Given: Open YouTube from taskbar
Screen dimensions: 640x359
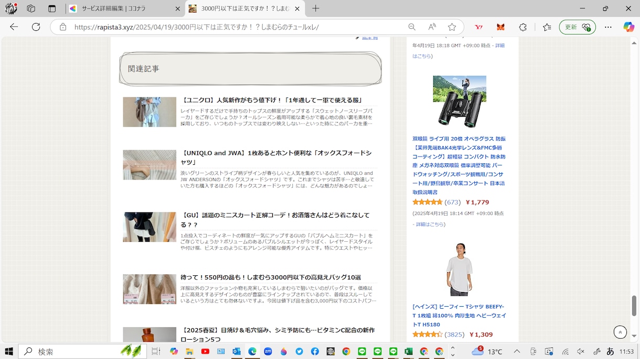Looking at the screenshot, I should pyautogui.click(x=205, y=352).
